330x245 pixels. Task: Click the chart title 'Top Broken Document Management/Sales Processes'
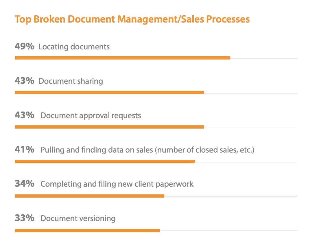tap(132, 19)
